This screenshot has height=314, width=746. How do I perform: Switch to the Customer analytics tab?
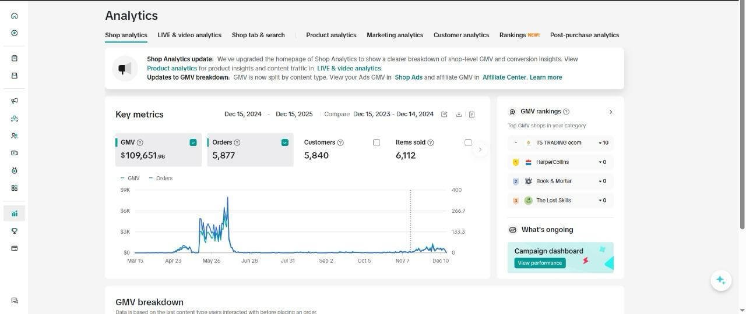(x=461, y=35)
